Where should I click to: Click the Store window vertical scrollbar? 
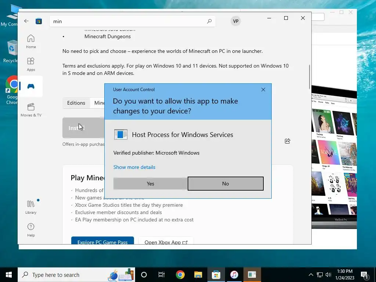click(309, 77)
